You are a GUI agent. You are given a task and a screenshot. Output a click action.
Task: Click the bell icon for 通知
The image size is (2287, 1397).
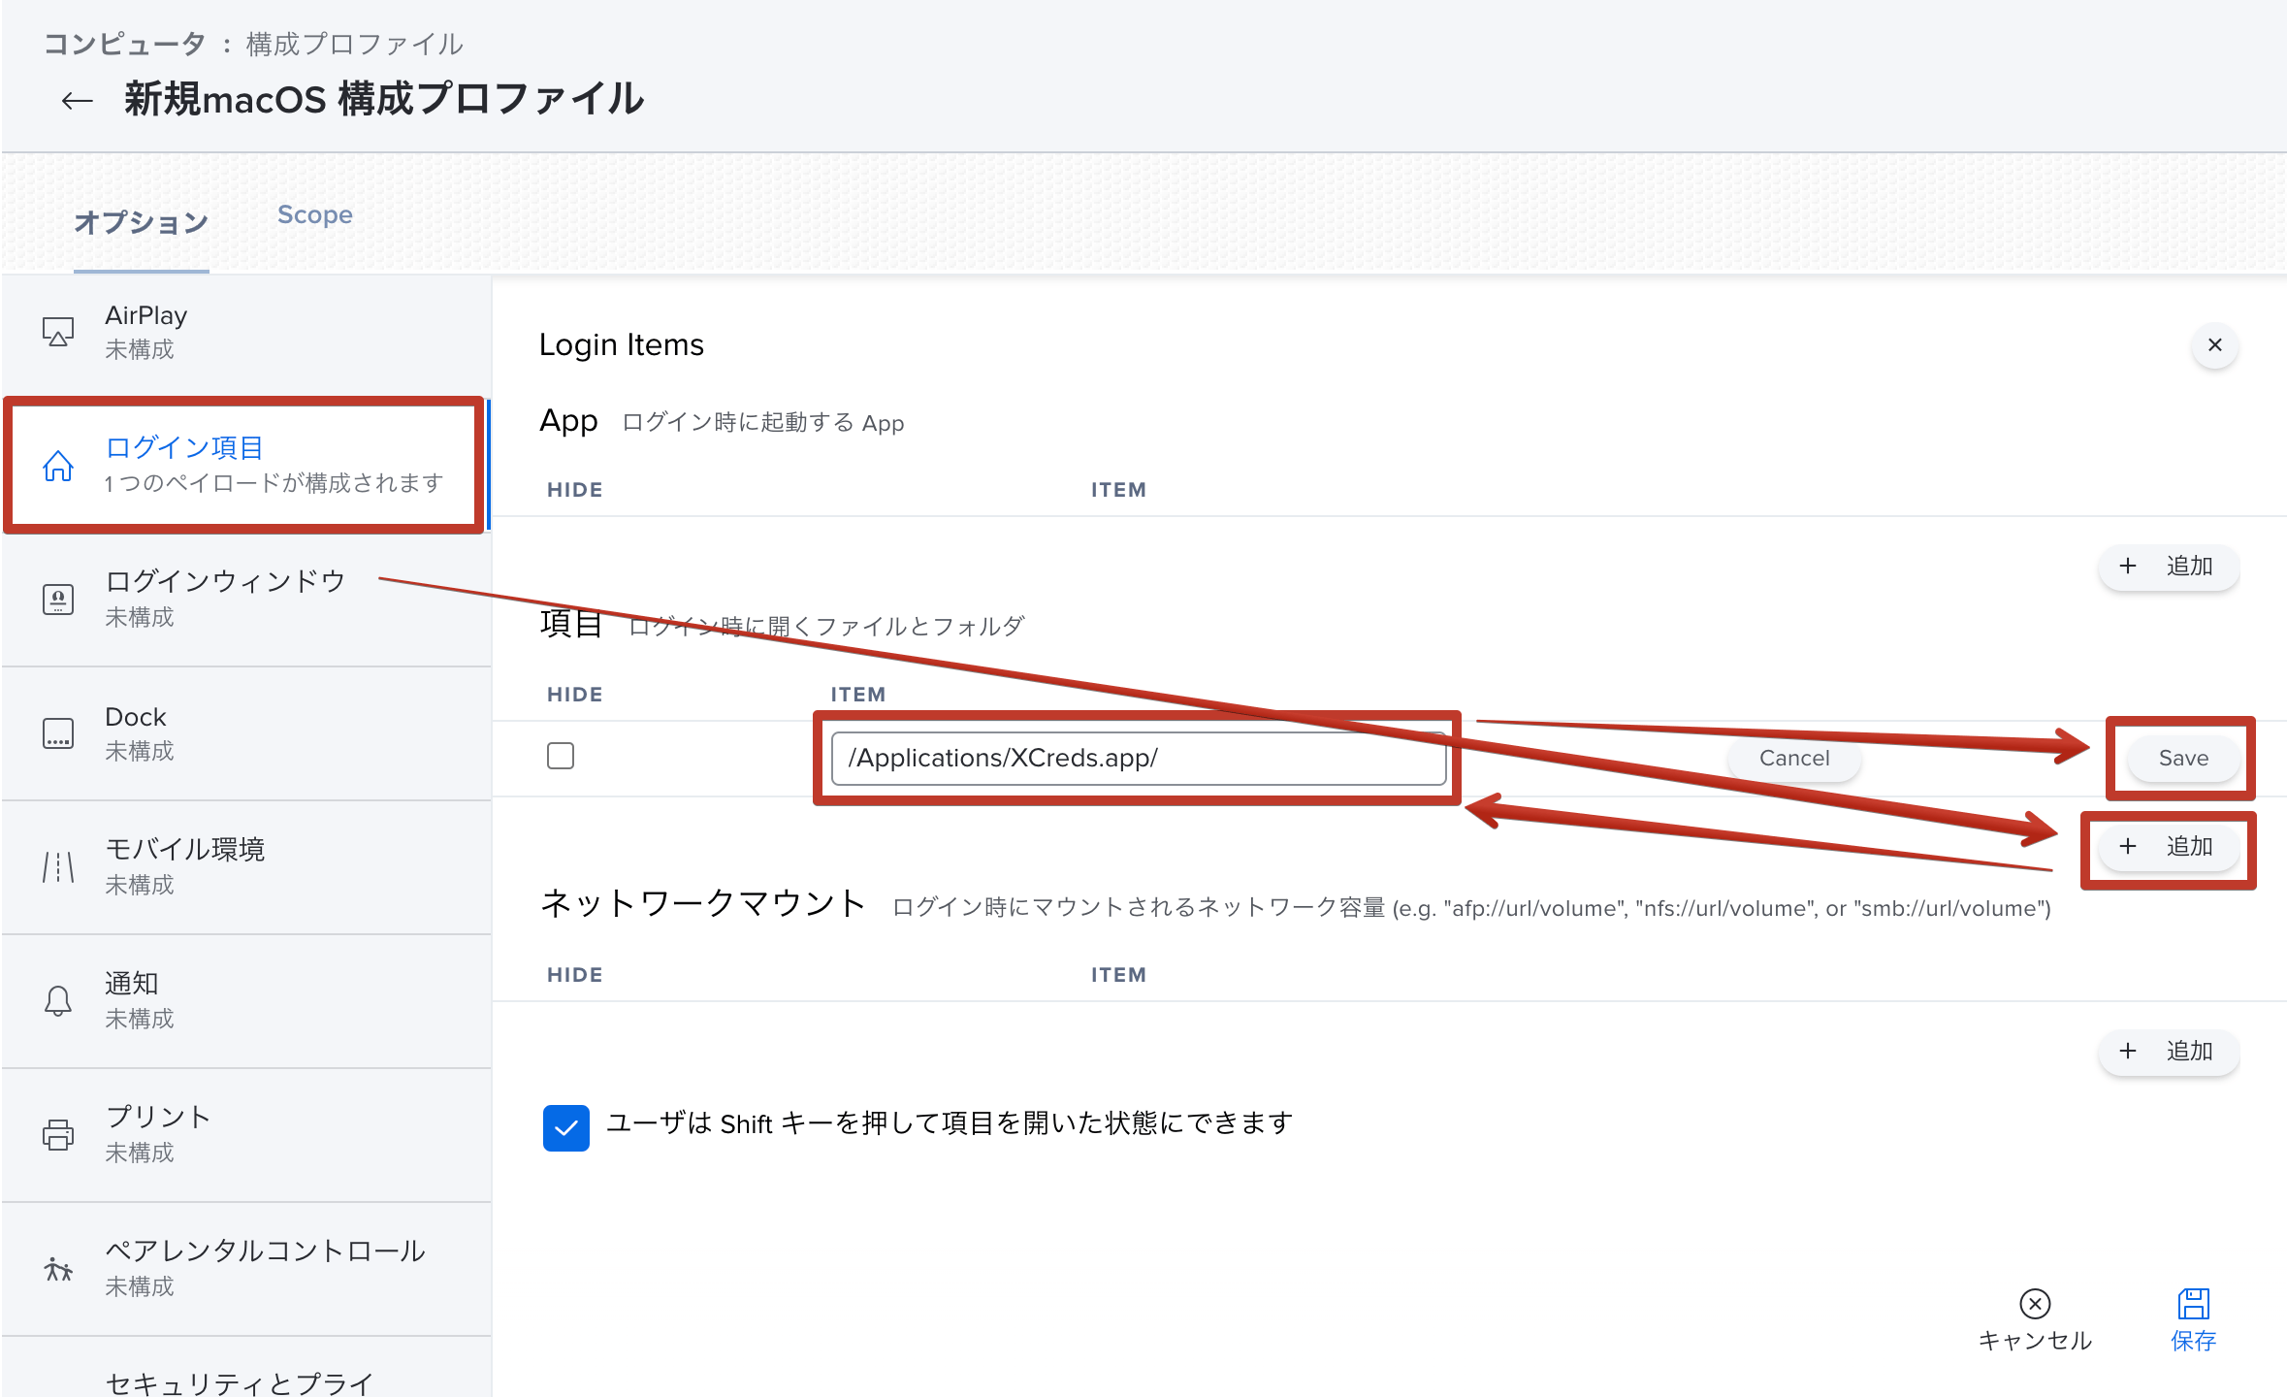coord(58,1001)
